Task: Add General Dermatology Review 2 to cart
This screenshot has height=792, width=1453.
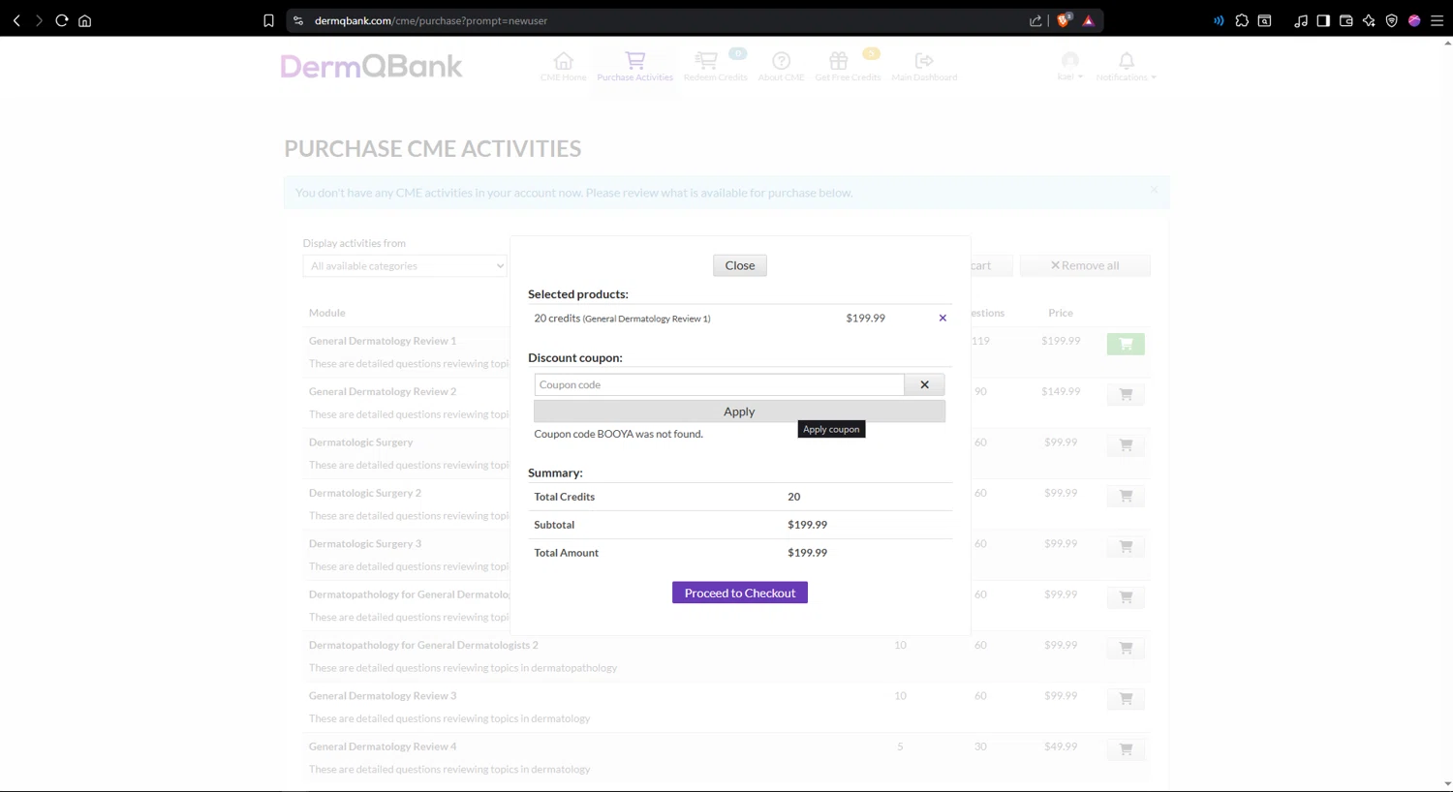Action: point(1126,394)
